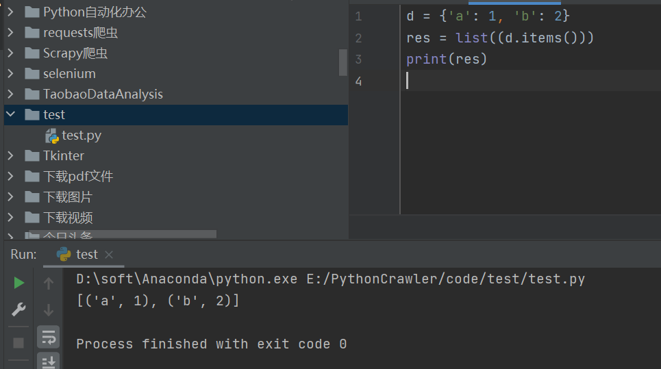Viewport: 661px width, 369px height.
Task: Click the green Rerun button in Run panel
Action: 19,283
